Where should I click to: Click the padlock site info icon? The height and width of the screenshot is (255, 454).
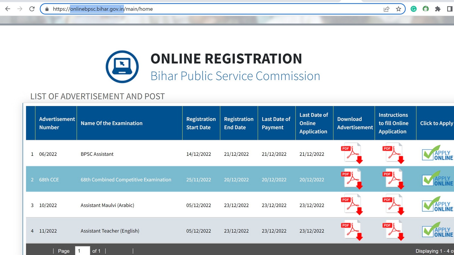(47, 9)
